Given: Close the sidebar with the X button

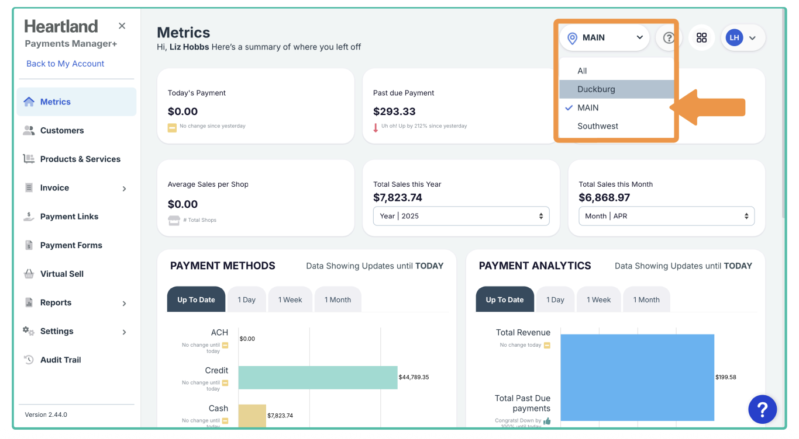Looking at the screenshot, I should 122,26.
